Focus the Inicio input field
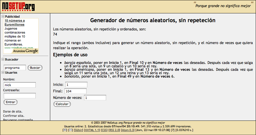The image size is (256, 135). pos(76,85)
